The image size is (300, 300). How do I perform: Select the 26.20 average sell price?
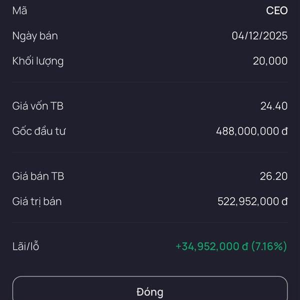click(274, 176)
